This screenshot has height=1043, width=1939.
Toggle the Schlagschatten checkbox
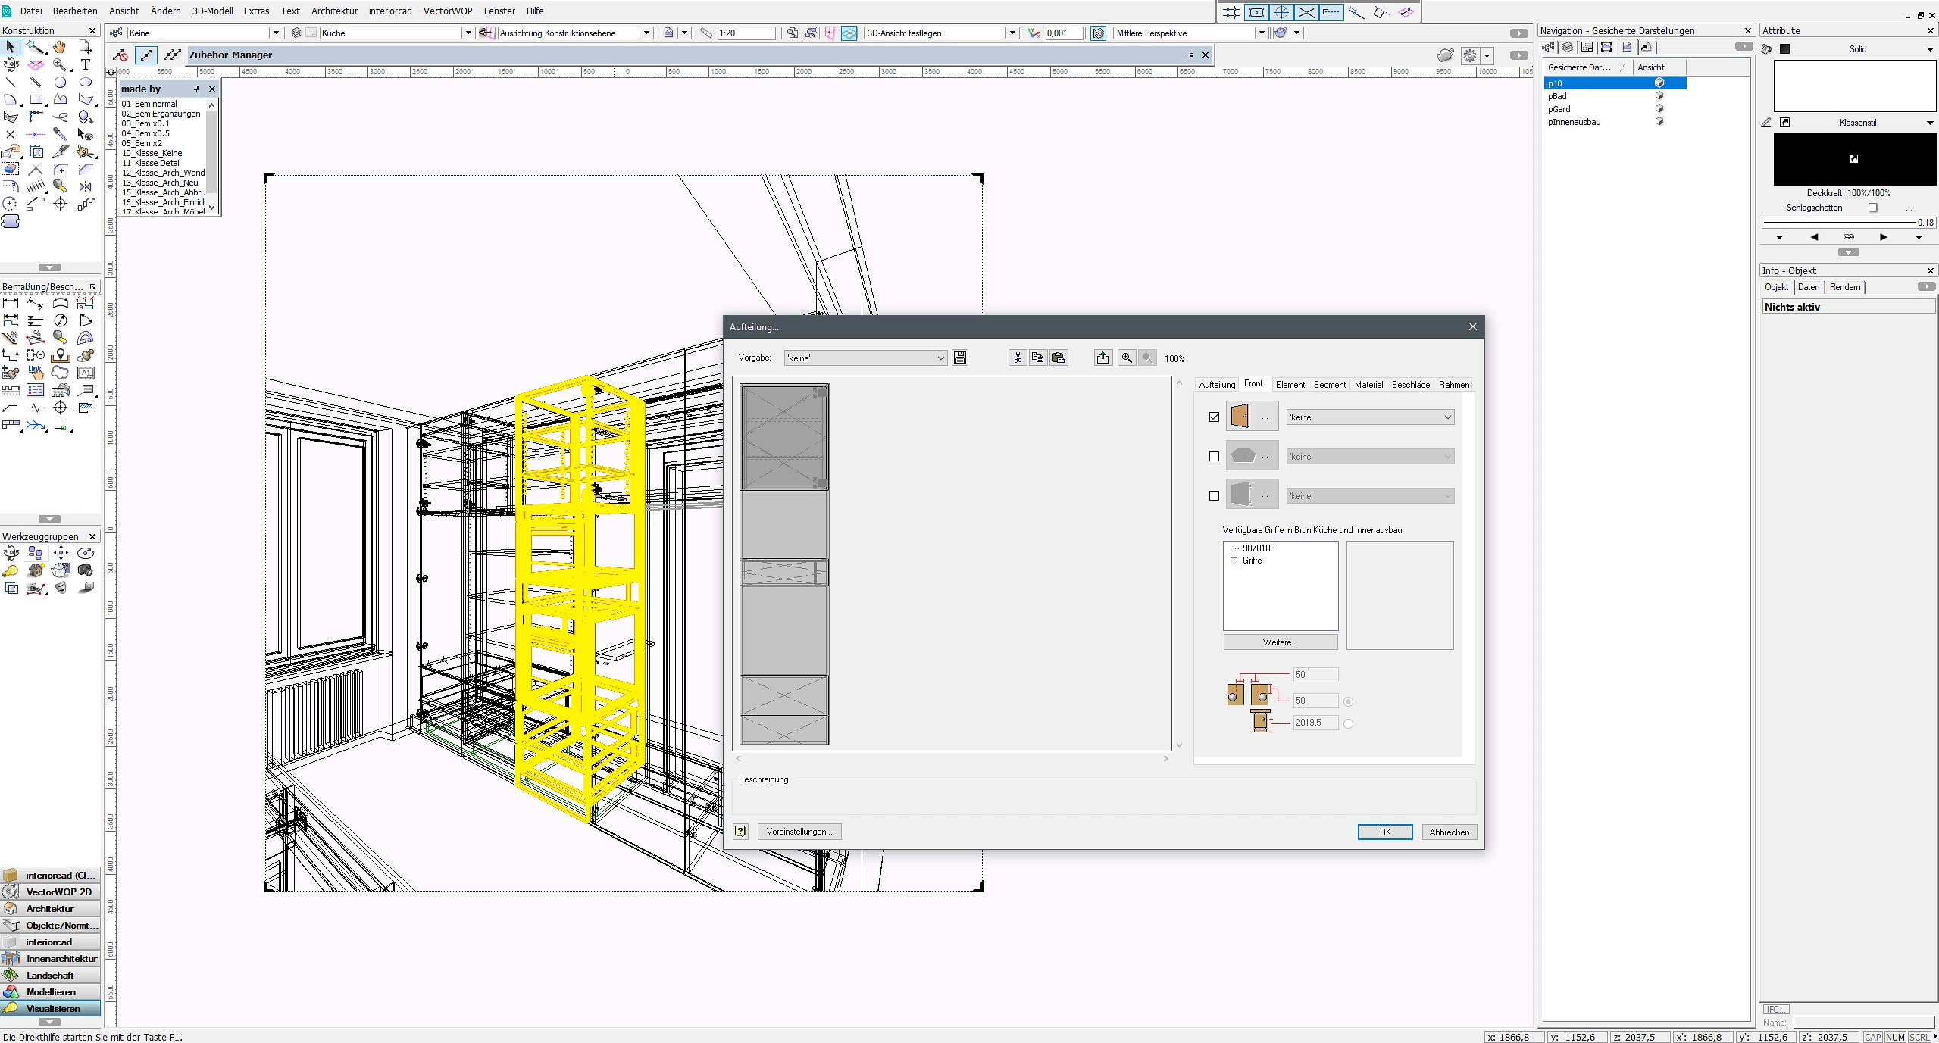pos(1872,208)
